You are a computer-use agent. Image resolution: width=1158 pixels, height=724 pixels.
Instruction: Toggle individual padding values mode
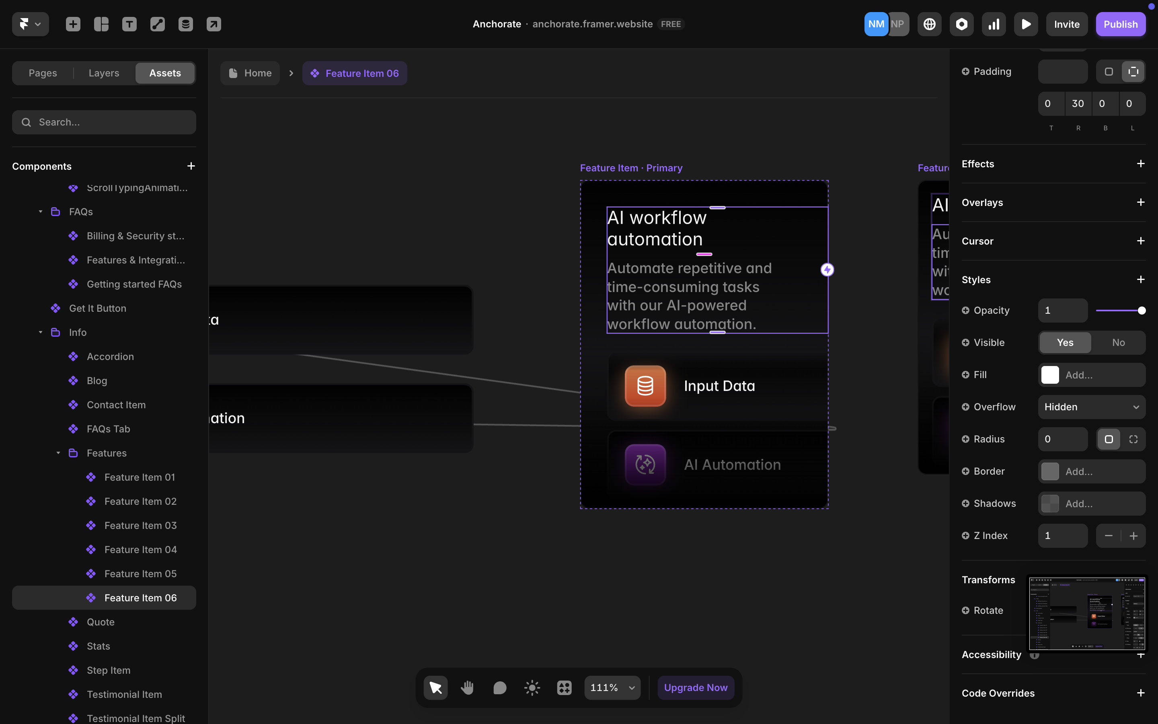(1133, 71)
